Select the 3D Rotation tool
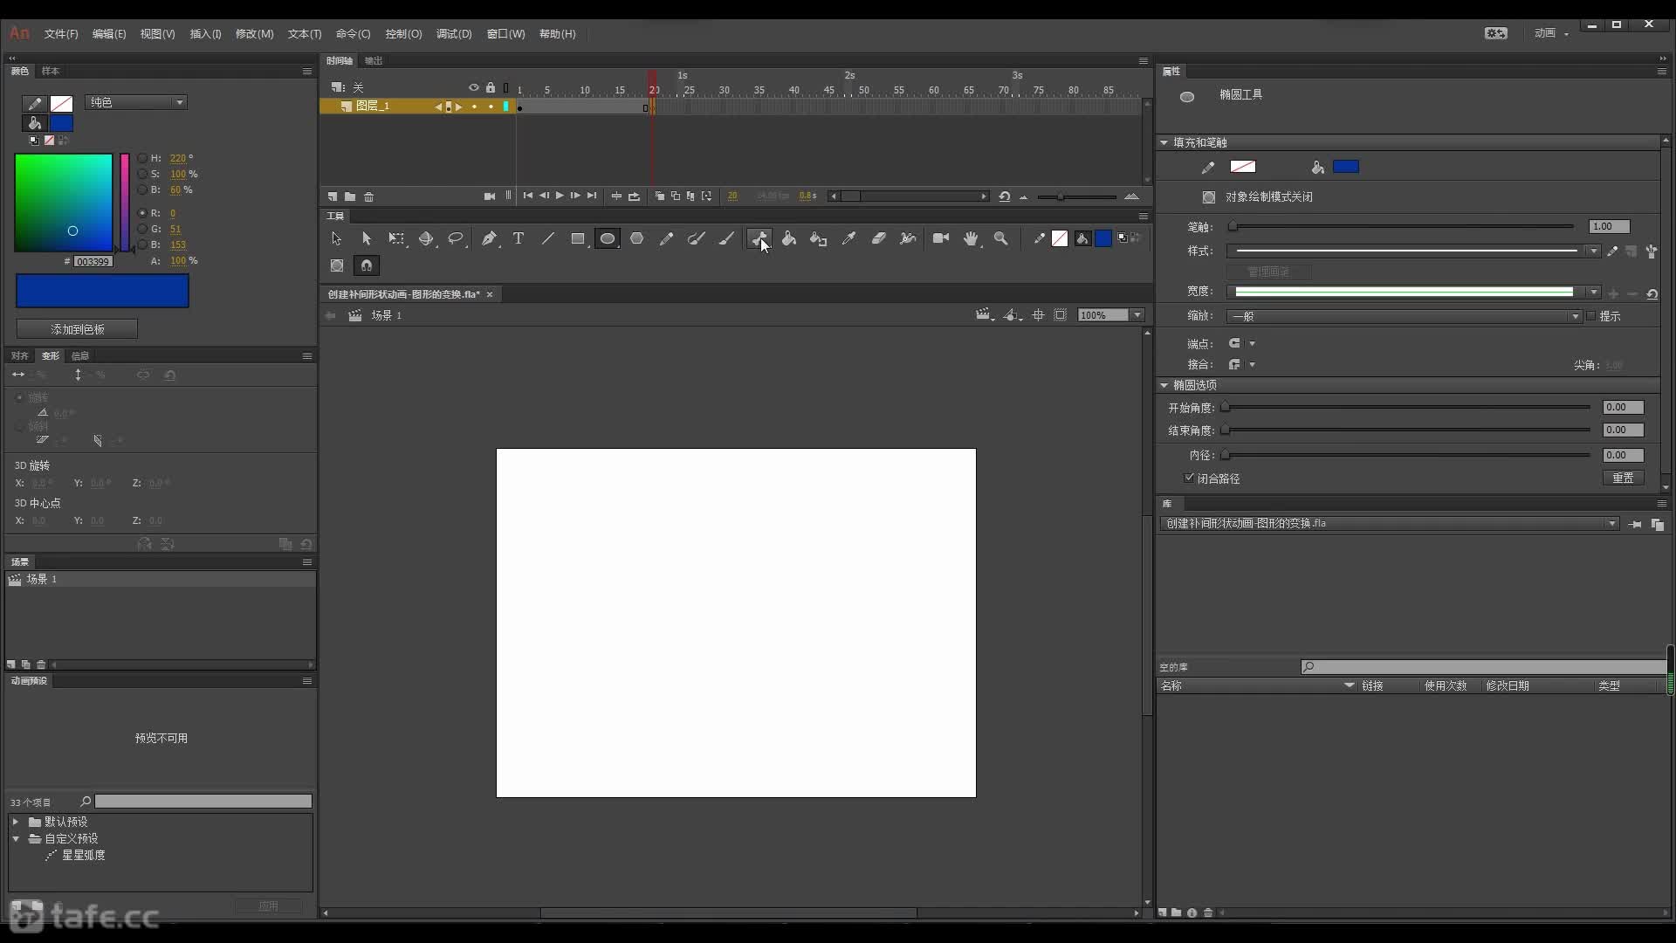Viewport: 1676px width, 943px height. coord(426,238)
